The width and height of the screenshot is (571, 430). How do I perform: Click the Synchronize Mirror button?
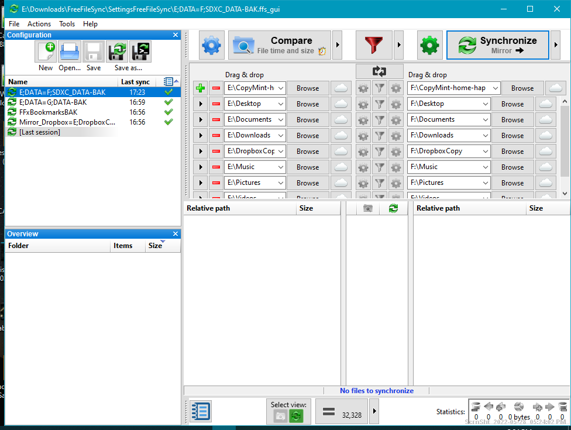(497, 45)
